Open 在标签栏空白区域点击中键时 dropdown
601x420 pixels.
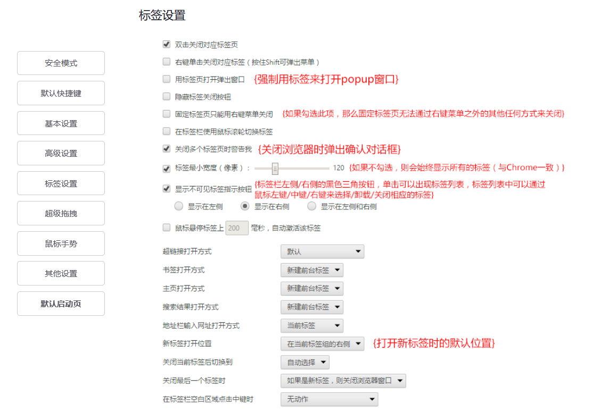point(329,399)
